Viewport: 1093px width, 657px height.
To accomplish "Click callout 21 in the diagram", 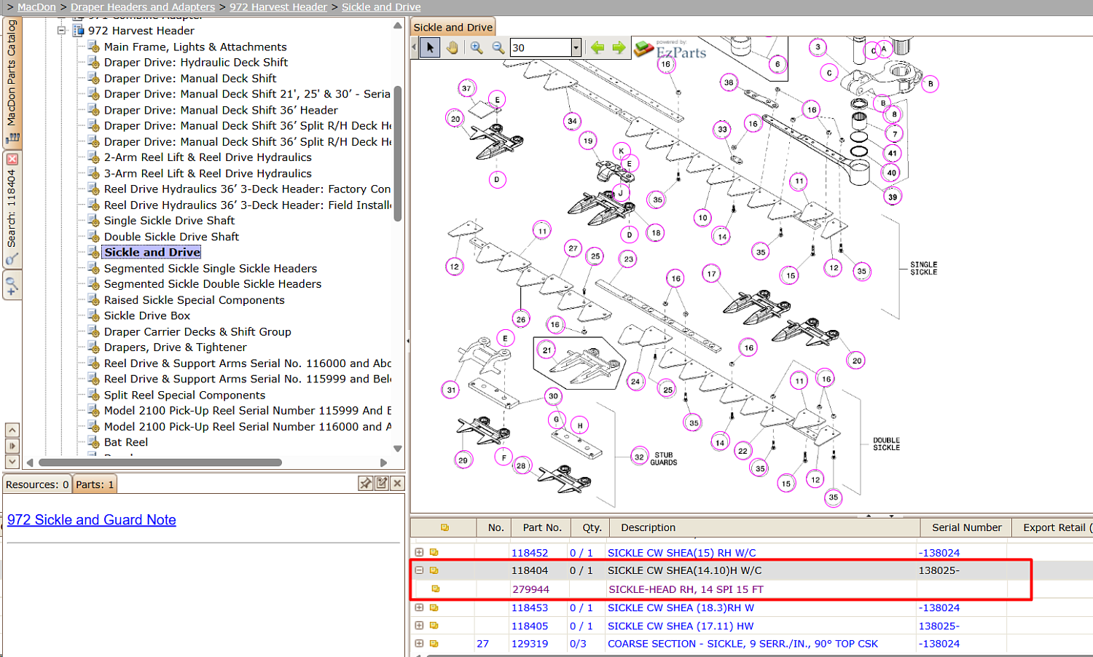I will [547, 350].
